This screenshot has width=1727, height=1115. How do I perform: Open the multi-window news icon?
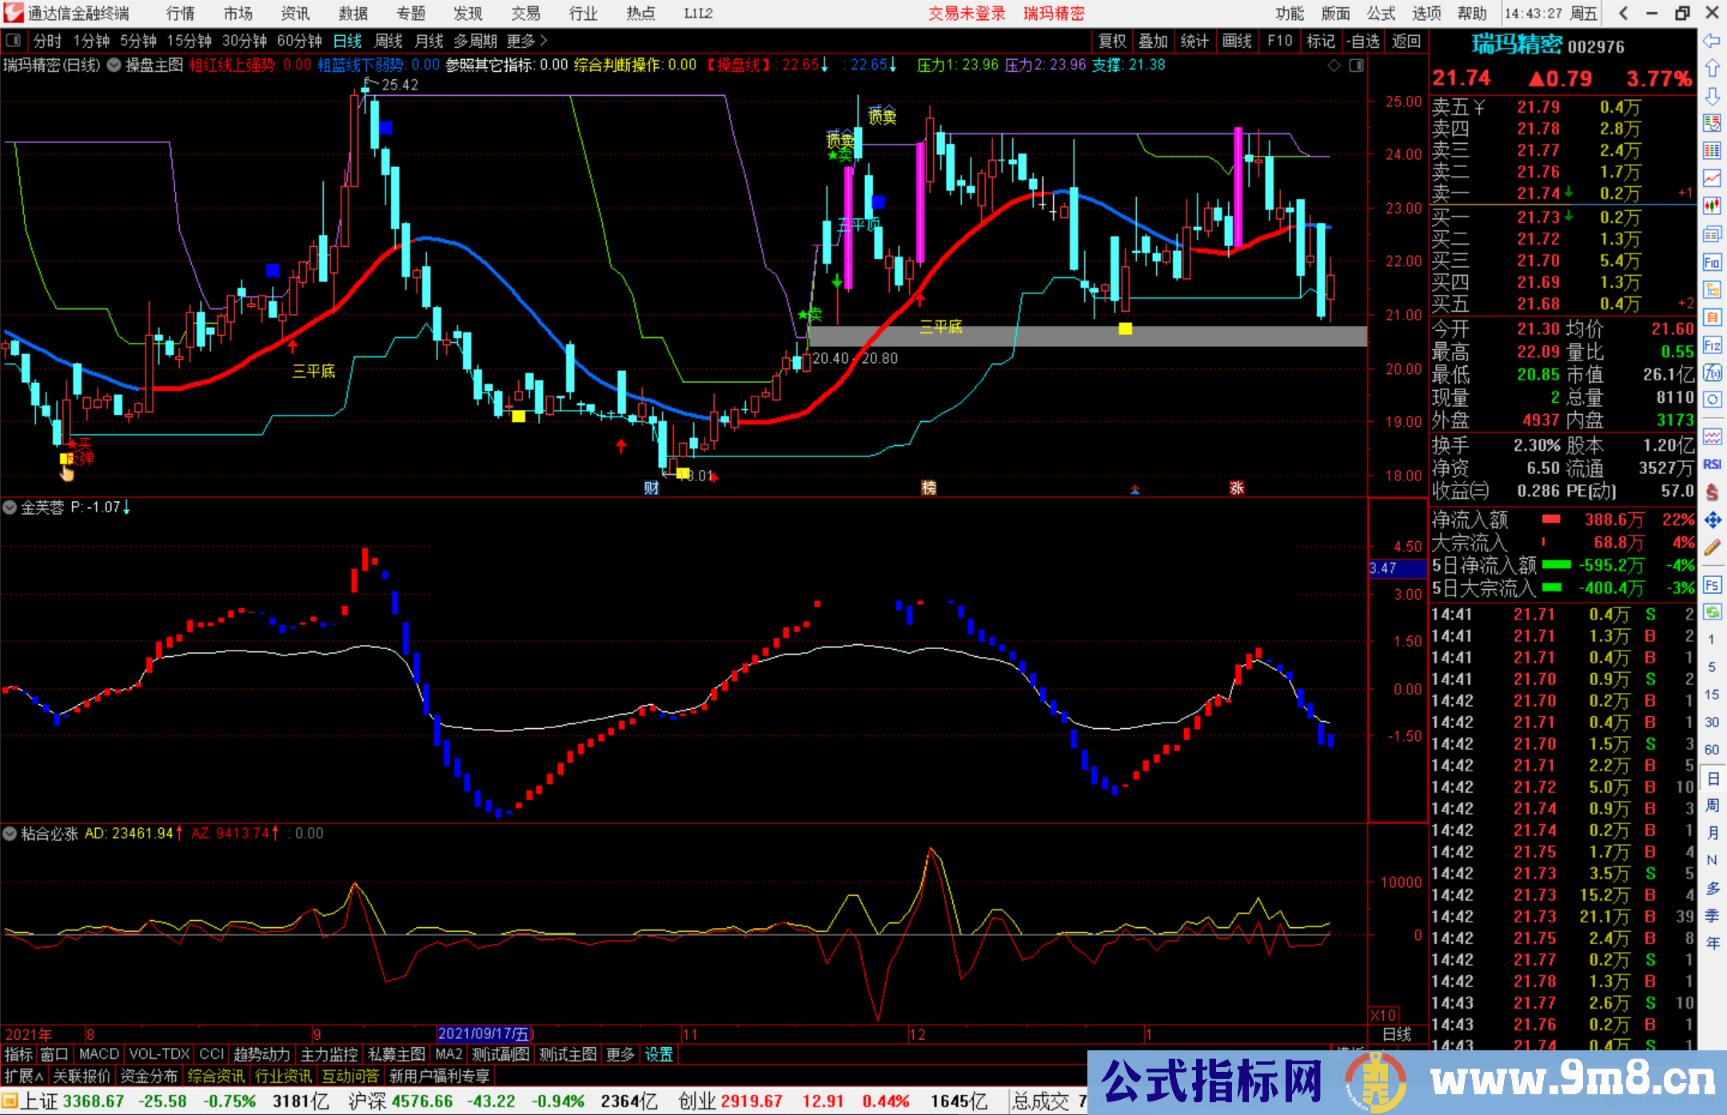point(1712,234)
